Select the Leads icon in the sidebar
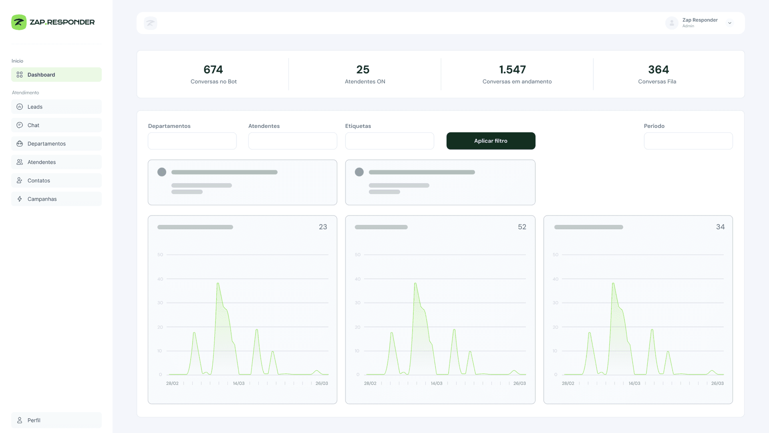 [x=20, y=107]
